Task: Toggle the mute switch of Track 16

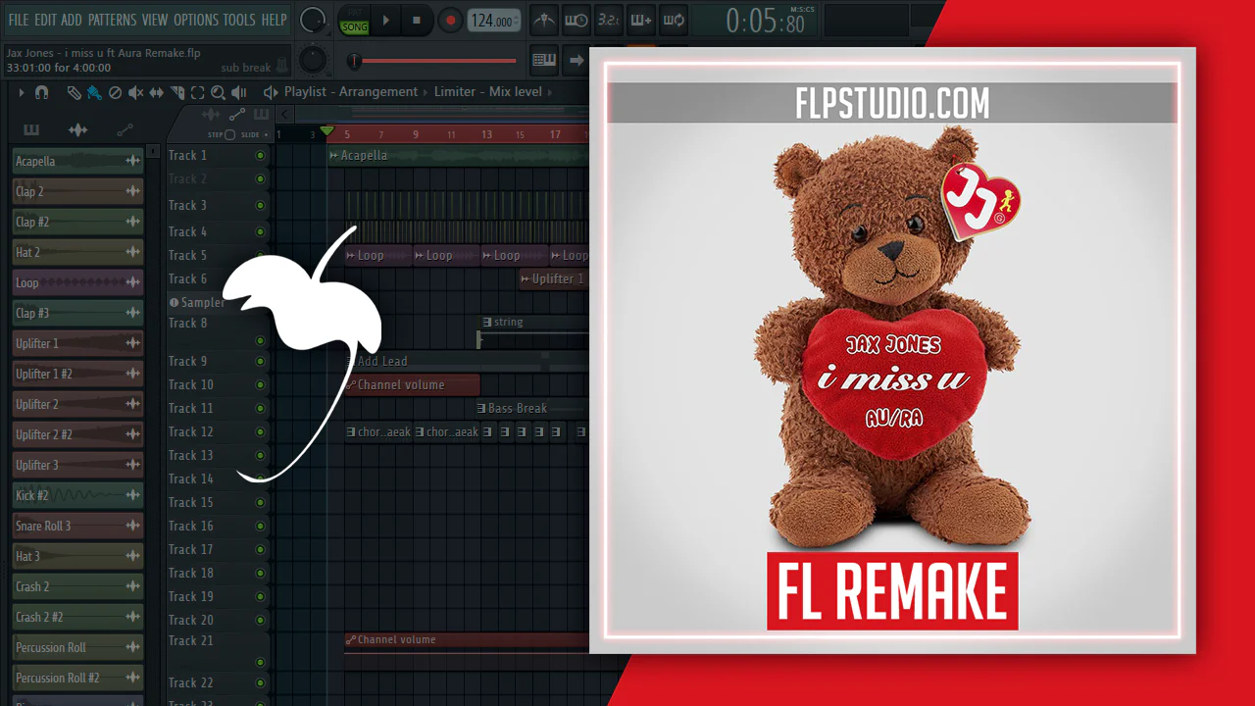Action: [x=260, y=527]
